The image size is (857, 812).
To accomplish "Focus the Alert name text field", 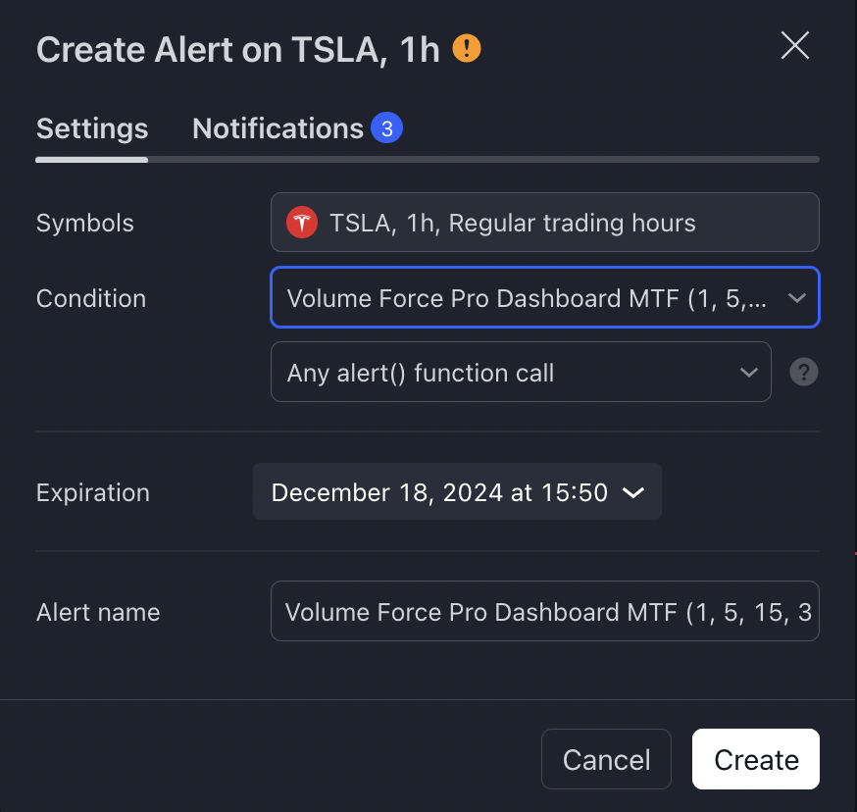I will (545, 611).
